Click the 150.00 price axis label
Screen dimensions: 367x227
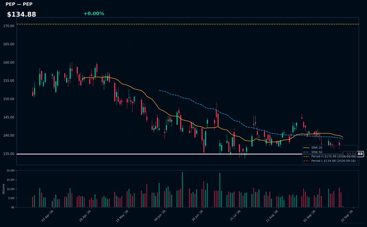(9, 99)
